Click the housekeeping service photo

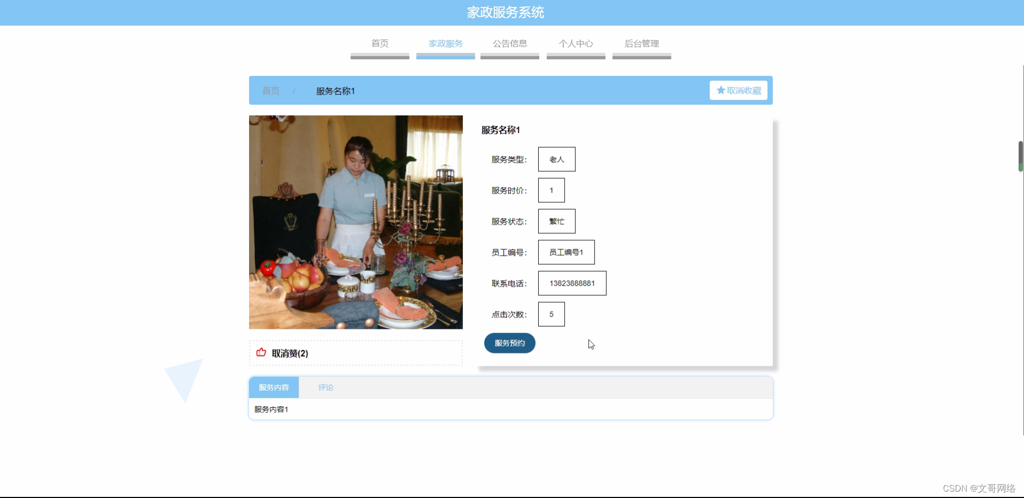point(356,222)
